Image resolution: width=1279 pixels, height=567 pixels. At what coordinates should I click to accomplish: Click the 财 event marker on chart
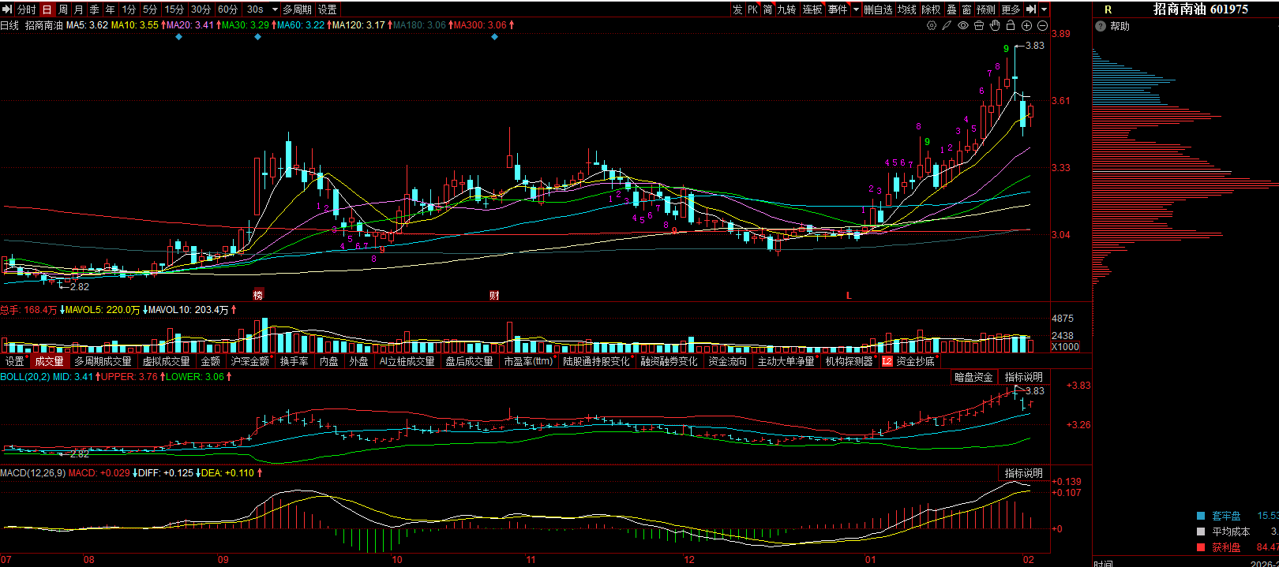point(494,296)
